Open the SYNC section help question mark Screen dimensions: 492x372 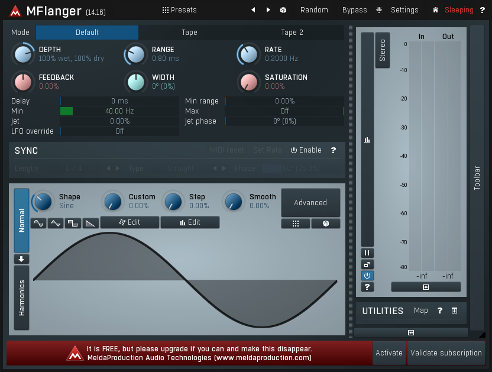pos(334,150)
